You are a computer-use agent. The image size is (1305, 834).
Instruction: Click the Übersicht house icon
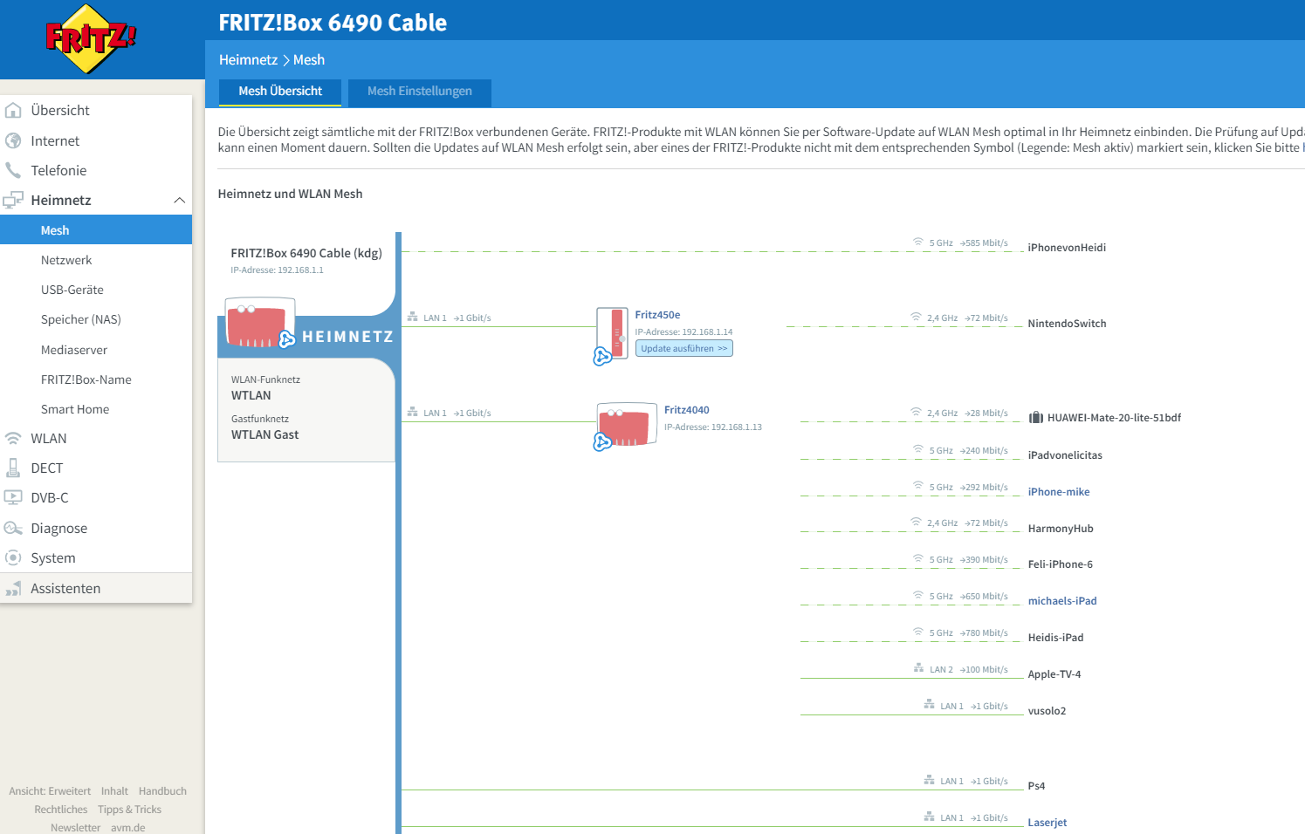pos(13,111)
